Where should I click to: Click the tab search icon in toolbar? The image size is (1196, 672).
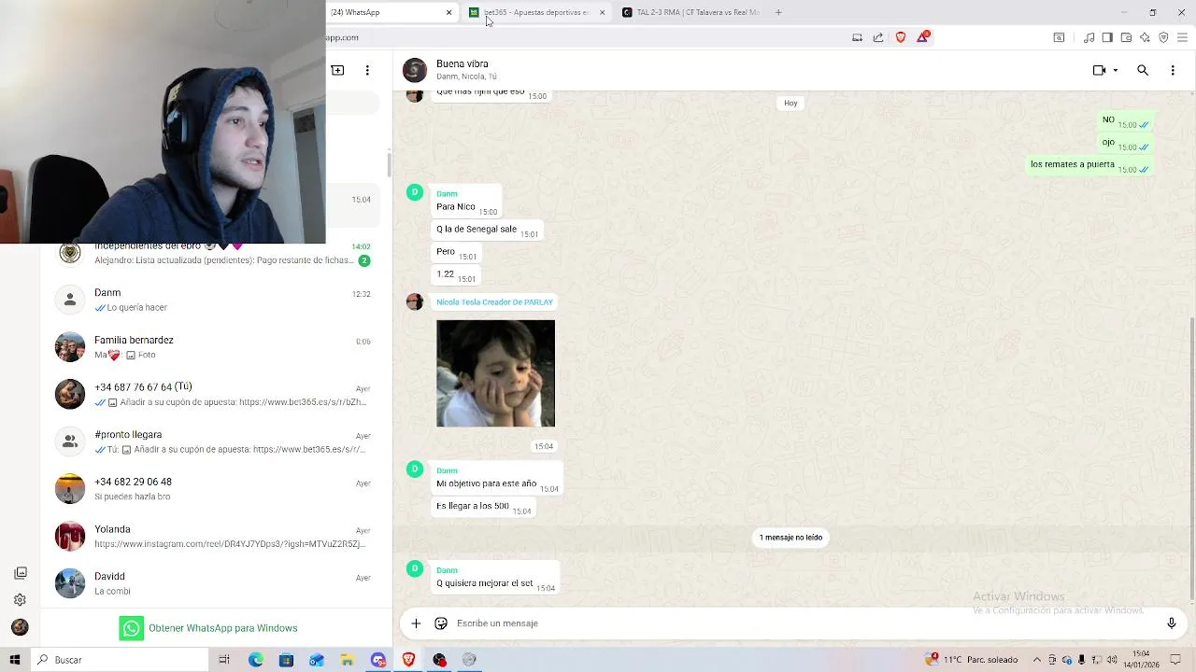[1059, 37]
